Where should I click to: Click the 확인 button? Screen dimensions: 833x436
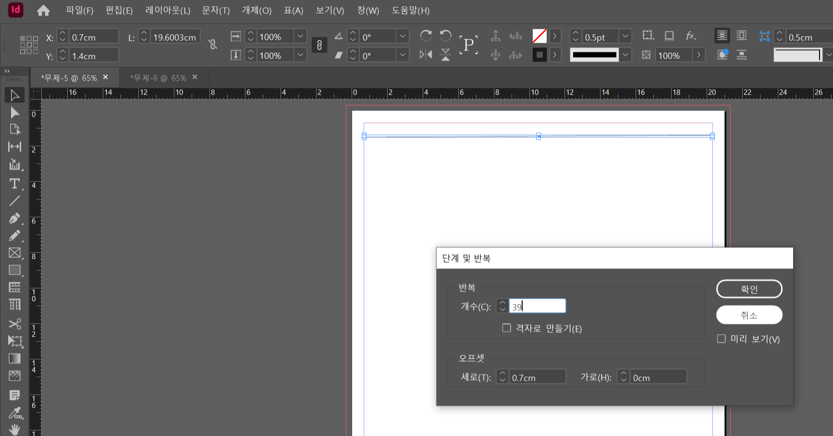click(749, 289)
